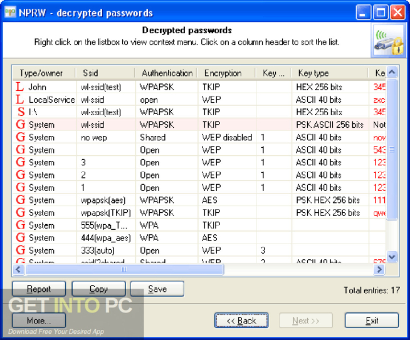Click the G icon in the 555(wpa_T... row
Image resolution: width=410 pixels, height=340 pixels.
[21, 225]
